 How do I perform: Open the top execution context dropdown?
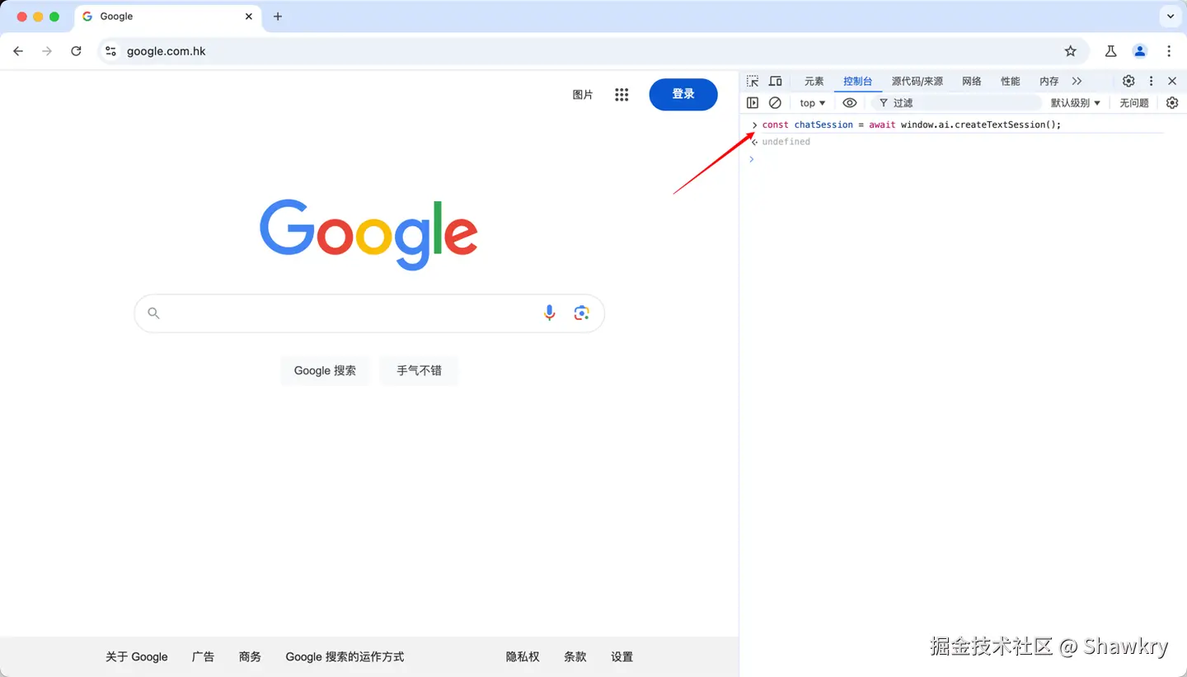(812, 103)
